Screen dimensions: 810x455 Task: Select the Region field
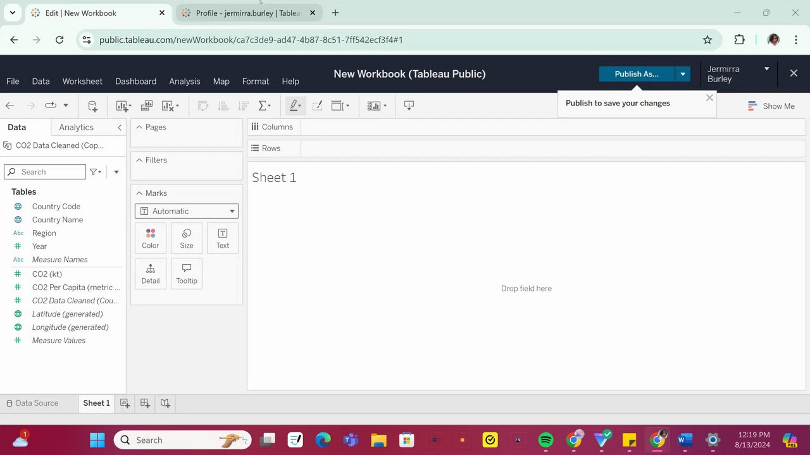[44, 233]
